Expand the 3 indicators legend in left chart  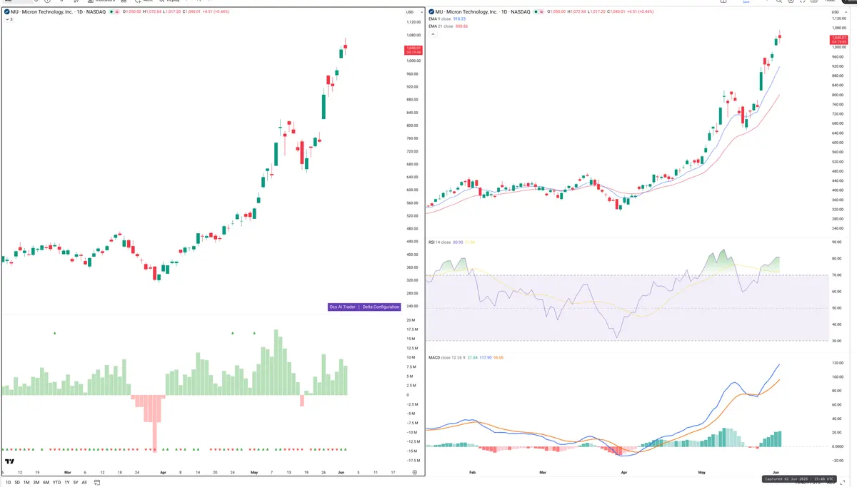[9, 19]
